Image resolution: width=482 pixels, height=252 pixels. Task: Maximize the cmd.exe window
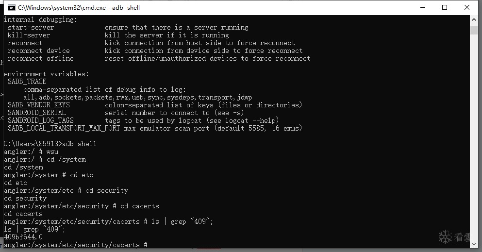445,7
